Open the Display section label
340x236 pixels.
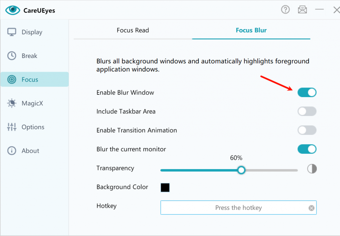click(32, 32)
